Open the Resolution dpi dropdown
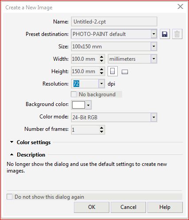 (x=101, y=84)
